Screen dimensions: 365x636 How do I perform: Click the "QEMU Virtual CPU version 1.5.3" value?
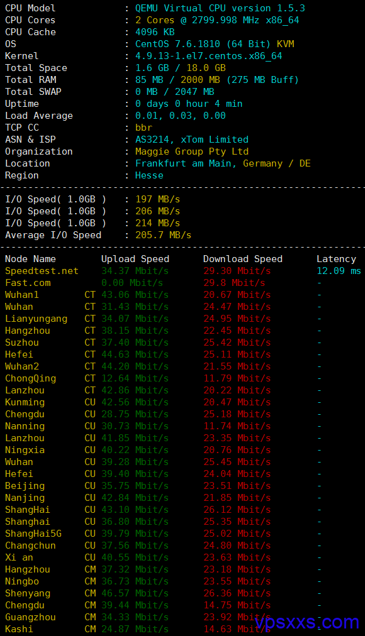[x=220, y=8]
